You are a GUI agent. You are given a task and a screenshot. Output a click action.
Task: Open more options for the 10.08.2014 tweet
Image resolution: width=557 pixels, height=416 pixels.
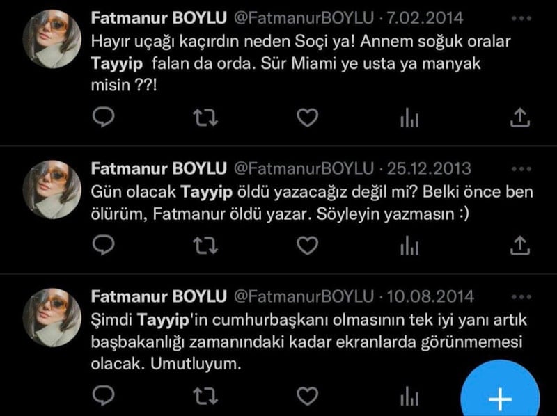point(521,297)
